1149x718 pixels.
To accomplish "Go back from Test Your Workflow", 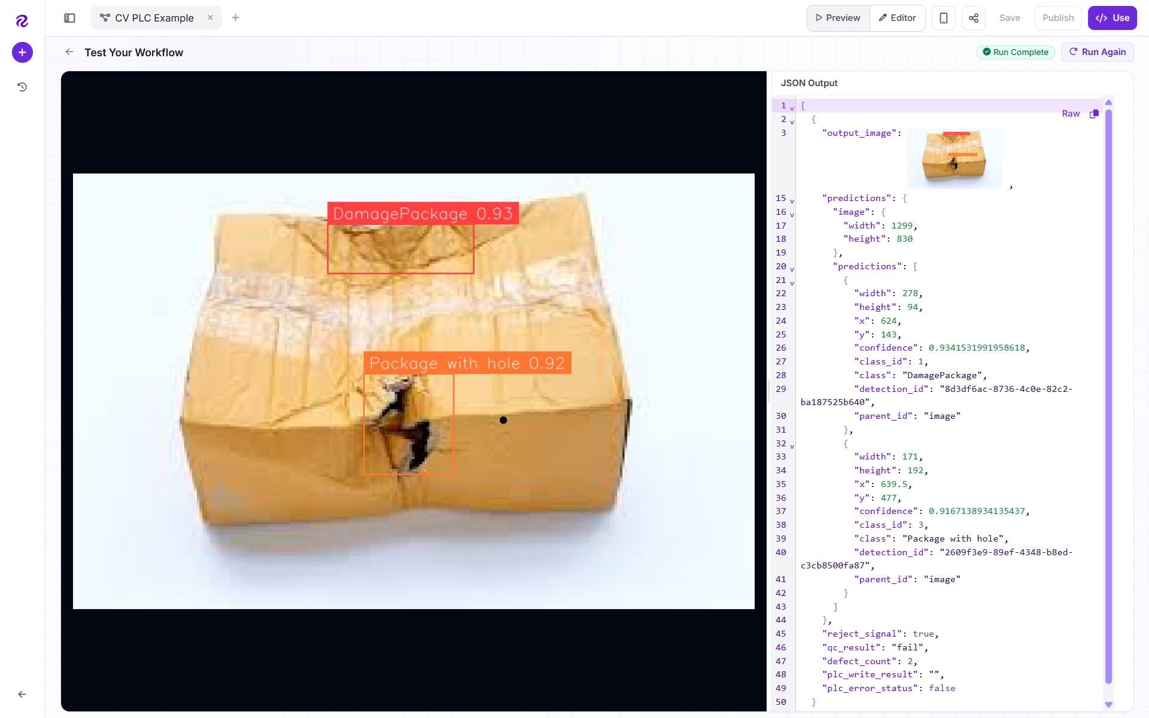I will tap(69, 52).
